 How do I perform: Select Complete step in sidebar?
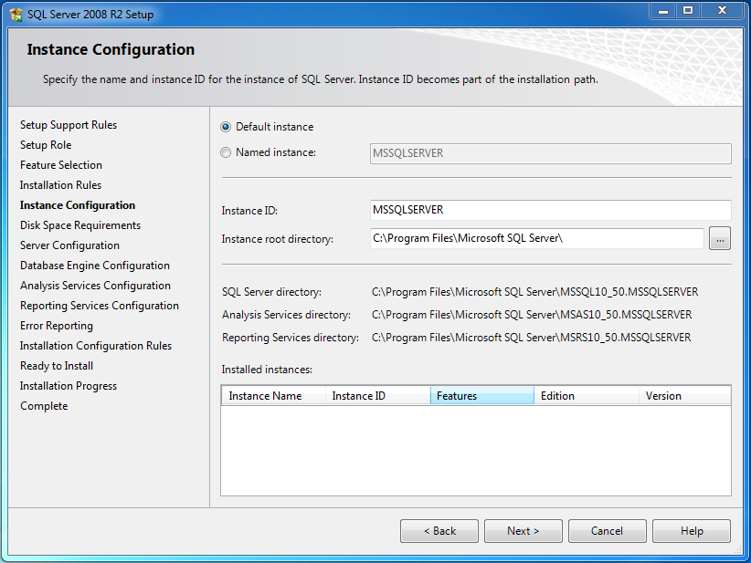[x=44, y=406]
